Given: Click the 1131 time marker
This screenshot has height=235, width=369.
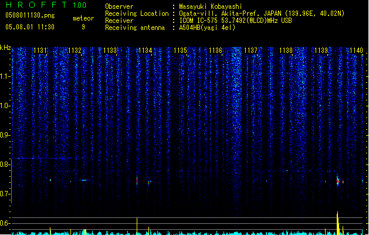Looking at the screenshot, I should click(x=40, y=51).
